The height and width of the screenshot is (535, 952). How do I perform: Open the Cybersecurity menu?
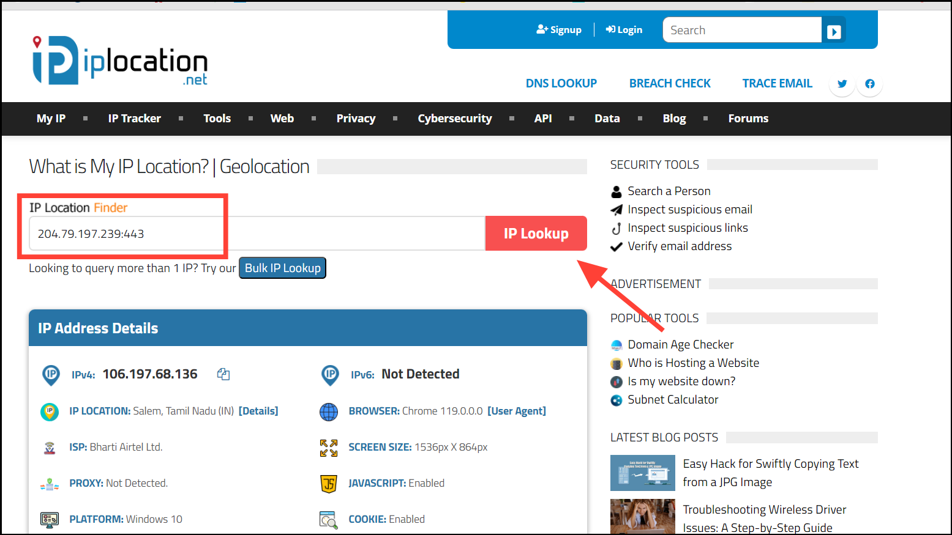[x=455, y=119]
